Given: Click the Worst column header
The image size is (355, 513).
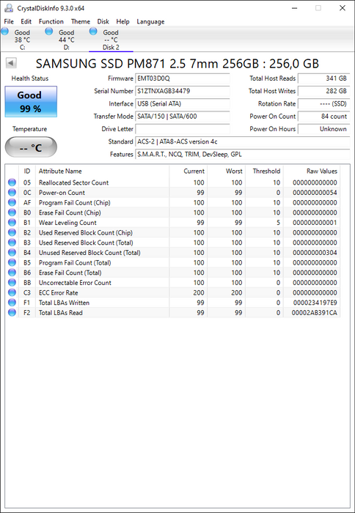Looking at the screenshot, I should [227, 171].
